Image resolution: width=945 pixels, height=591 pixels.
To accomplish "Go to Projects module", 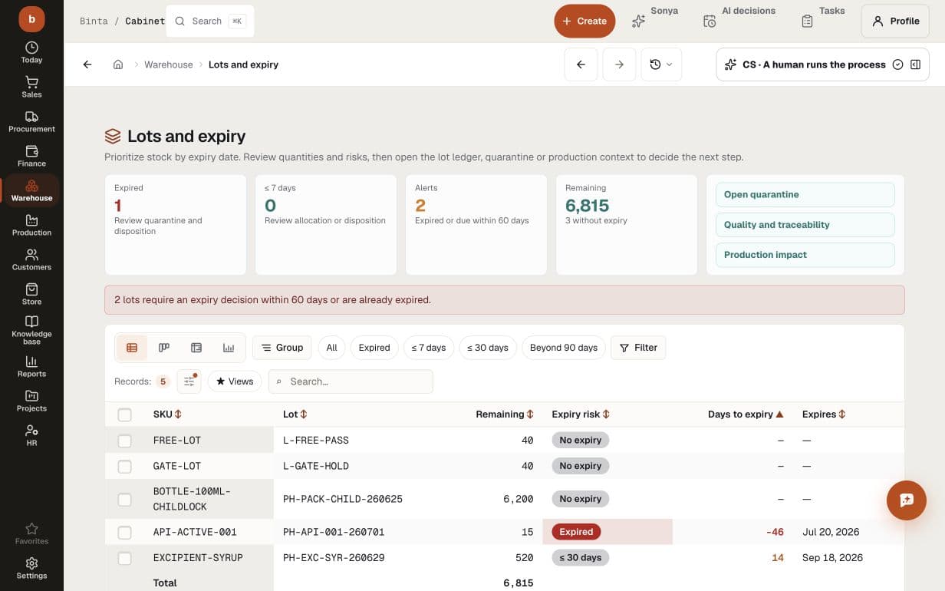I will [31, 401].
